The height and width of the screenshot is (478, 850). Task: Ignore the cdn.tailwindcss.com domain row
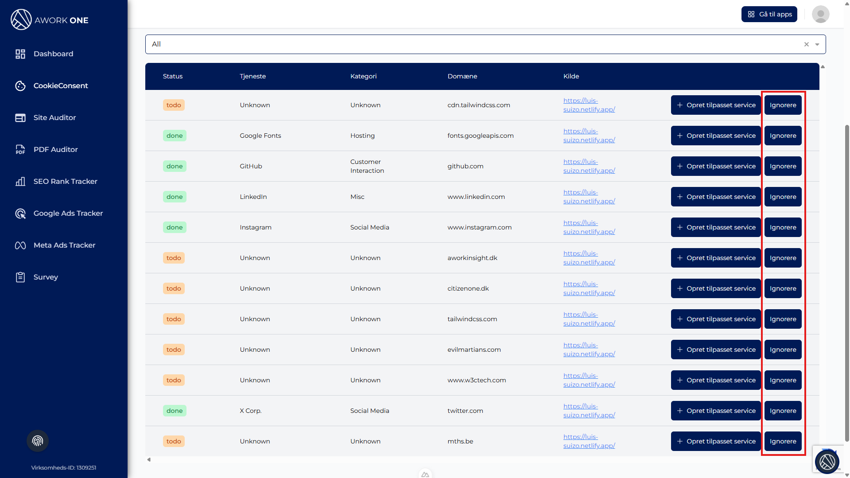[x=783, y=105]
